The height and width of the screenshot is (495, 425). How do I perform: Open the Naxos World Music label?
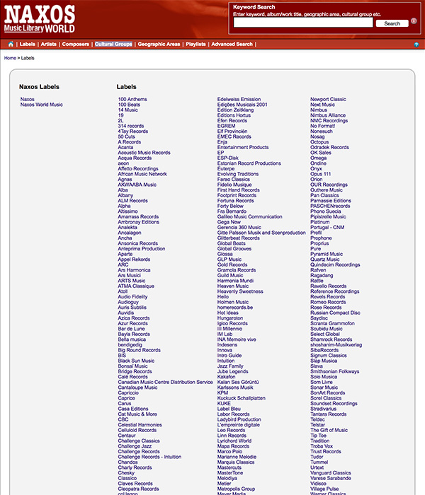tap(41, 105)
